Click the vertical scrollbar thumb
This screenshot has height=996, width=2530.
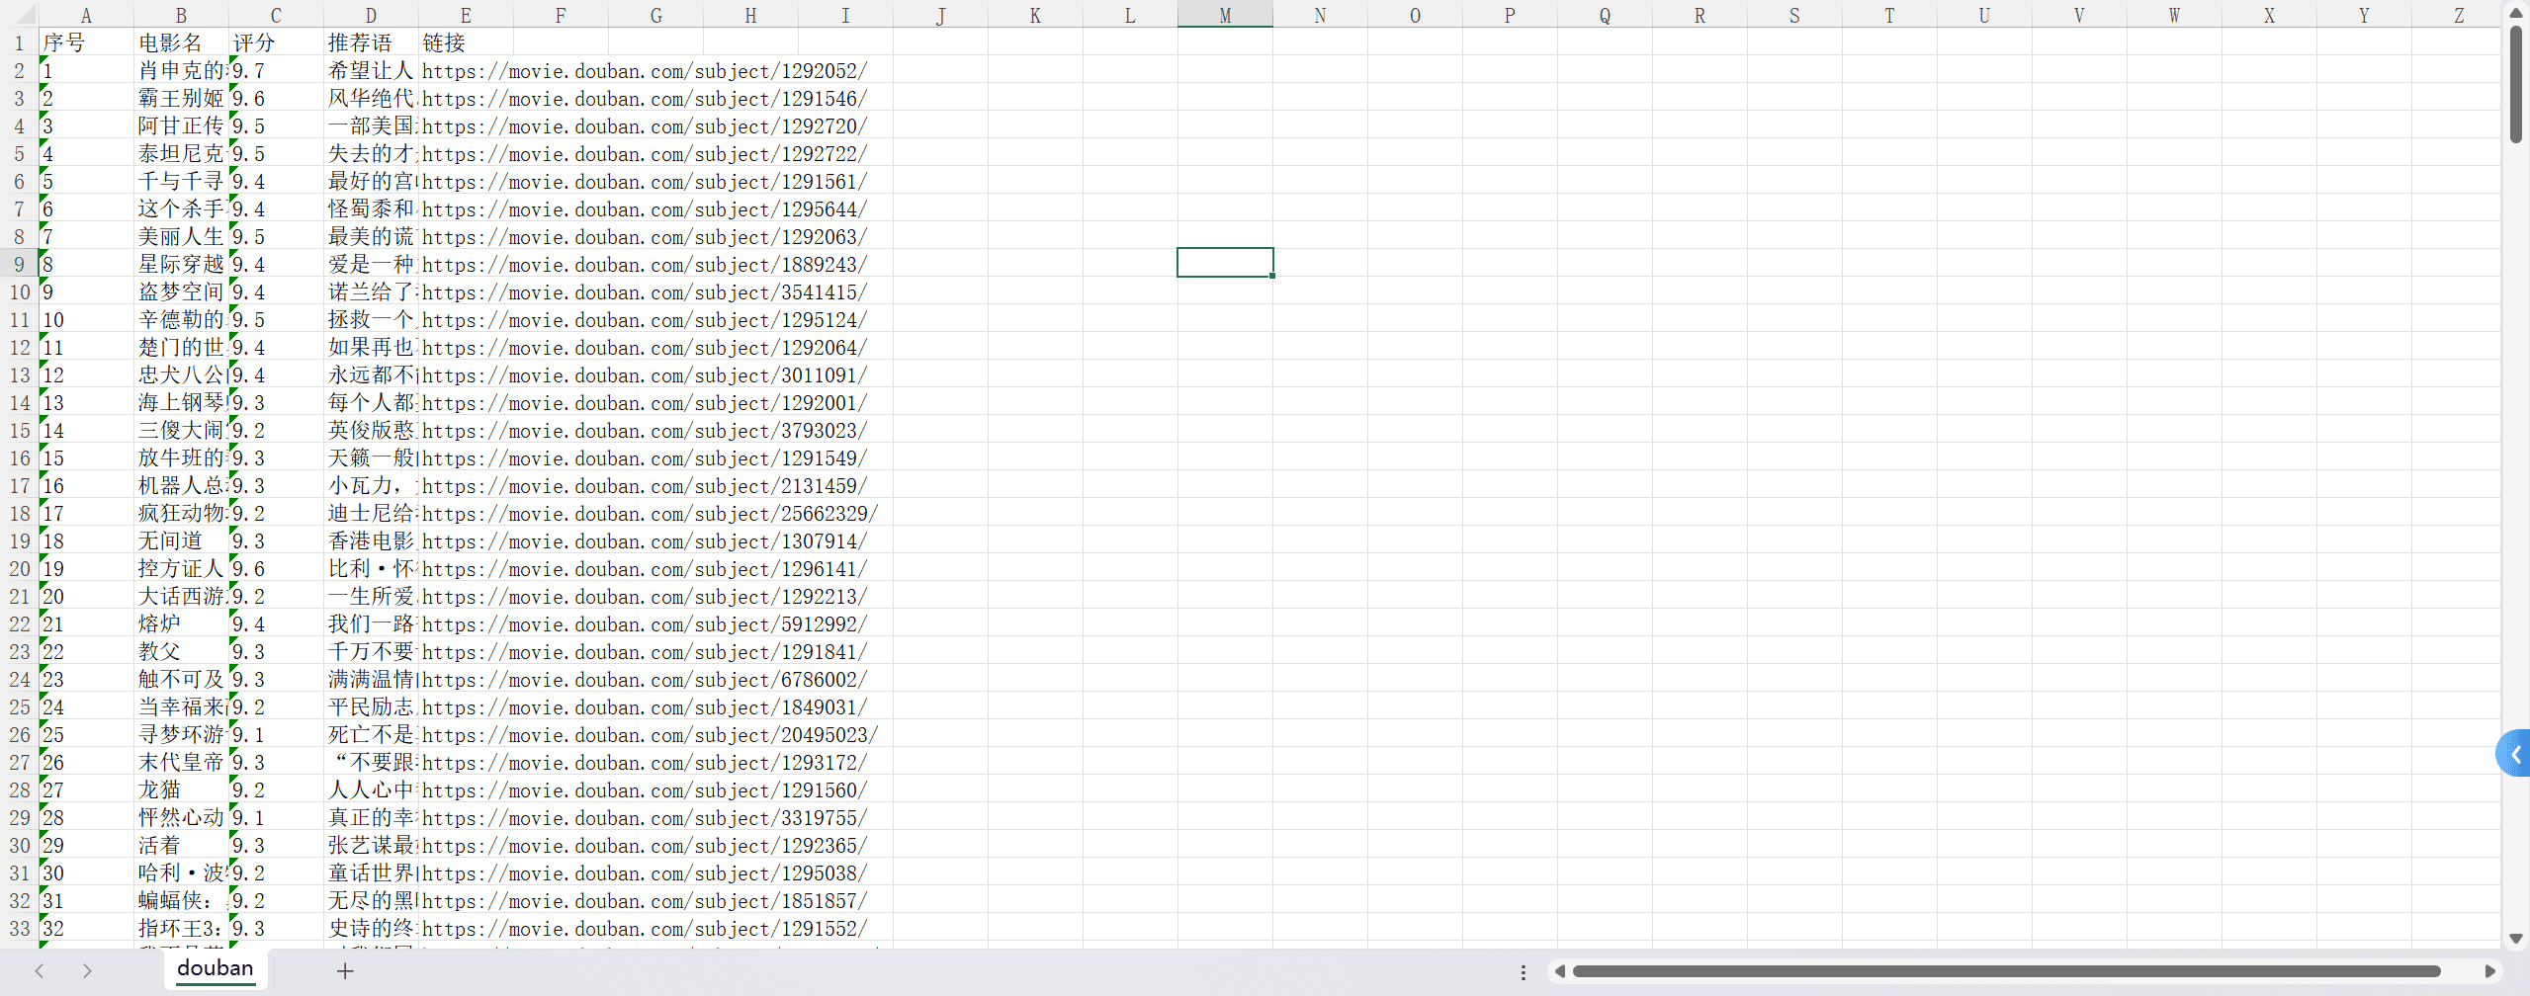click(2516, 86)
